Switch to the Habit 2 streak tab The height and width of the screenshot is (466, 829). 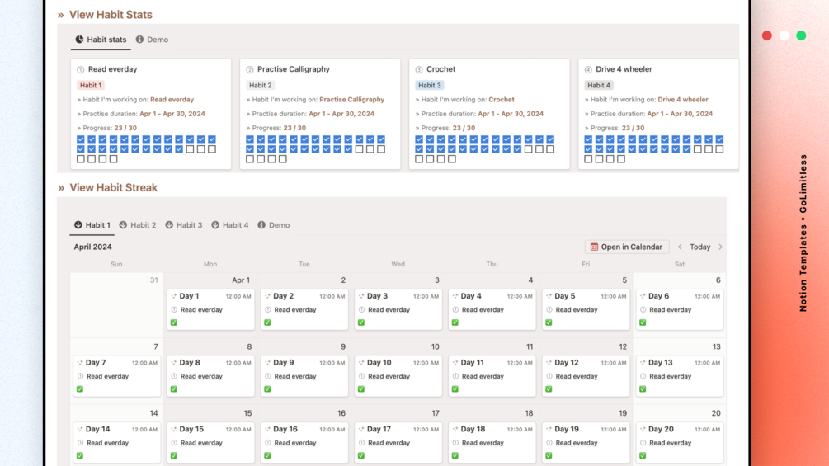(138, 225)
